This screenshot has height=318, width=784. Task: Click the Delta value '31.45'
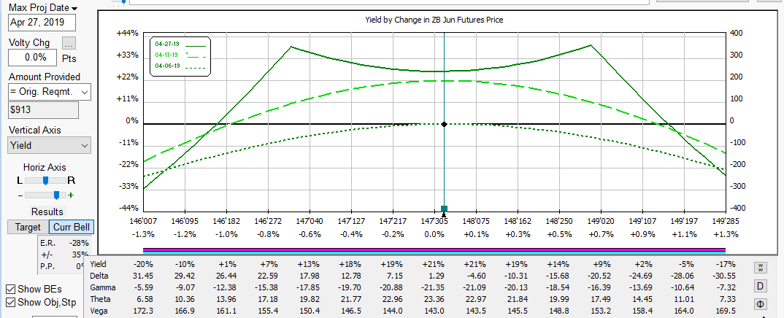(x=143, y=276)
